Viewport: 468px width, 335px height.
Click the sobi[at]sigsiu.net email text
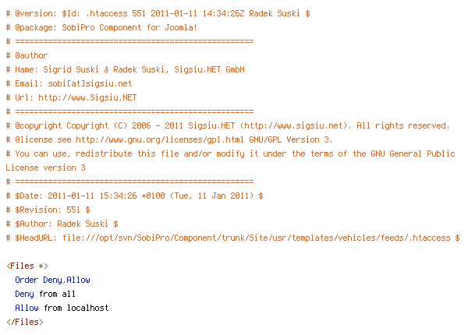click(90, 84)
